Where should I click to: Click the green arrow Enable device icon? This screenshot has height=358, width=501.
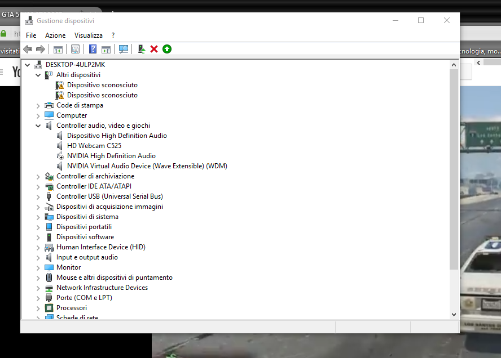(167, 49)
